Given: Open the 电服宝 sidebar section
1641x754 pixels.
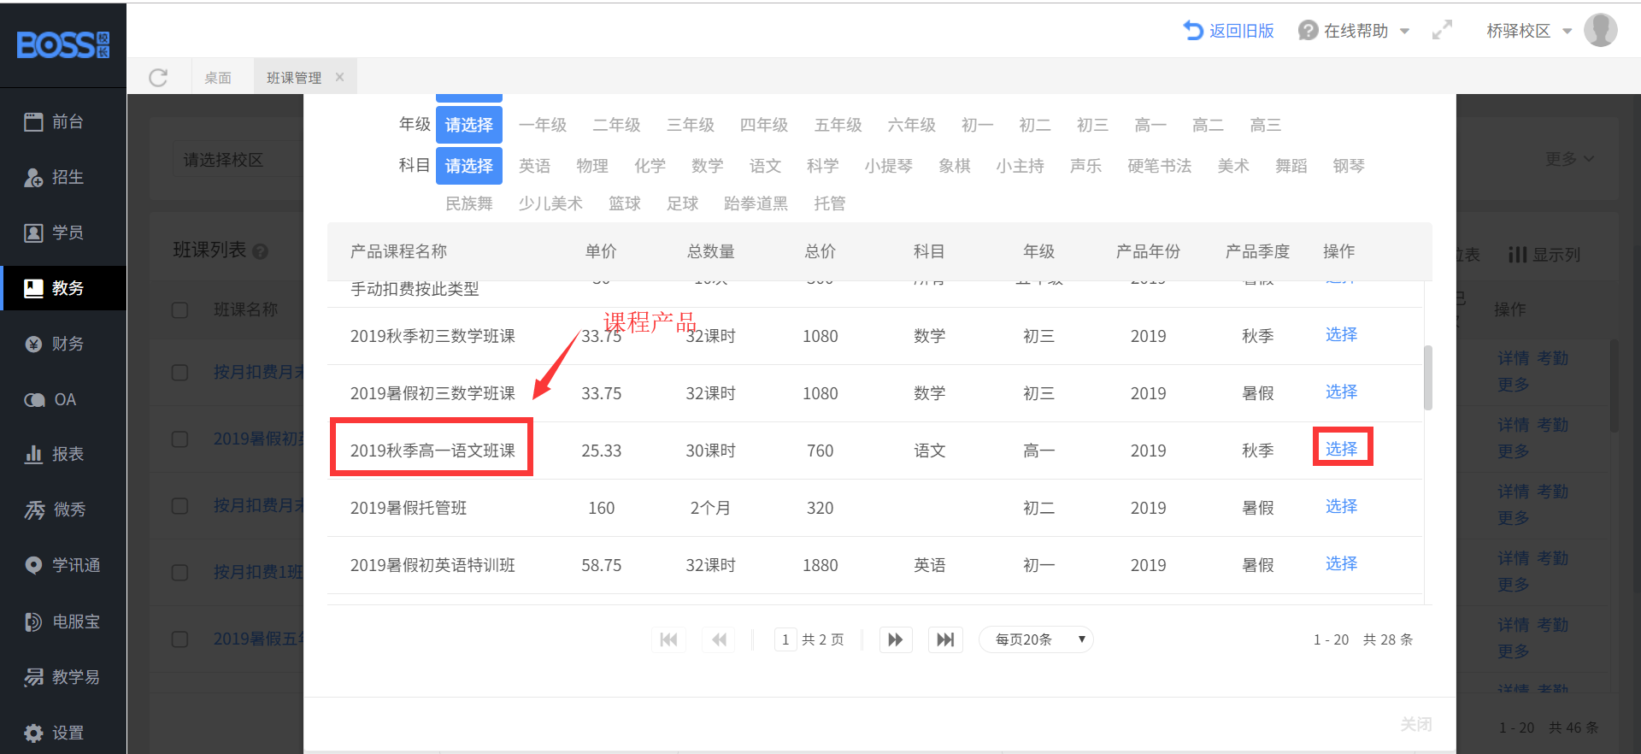Looking at the screenshot, I should coord(63,621).
